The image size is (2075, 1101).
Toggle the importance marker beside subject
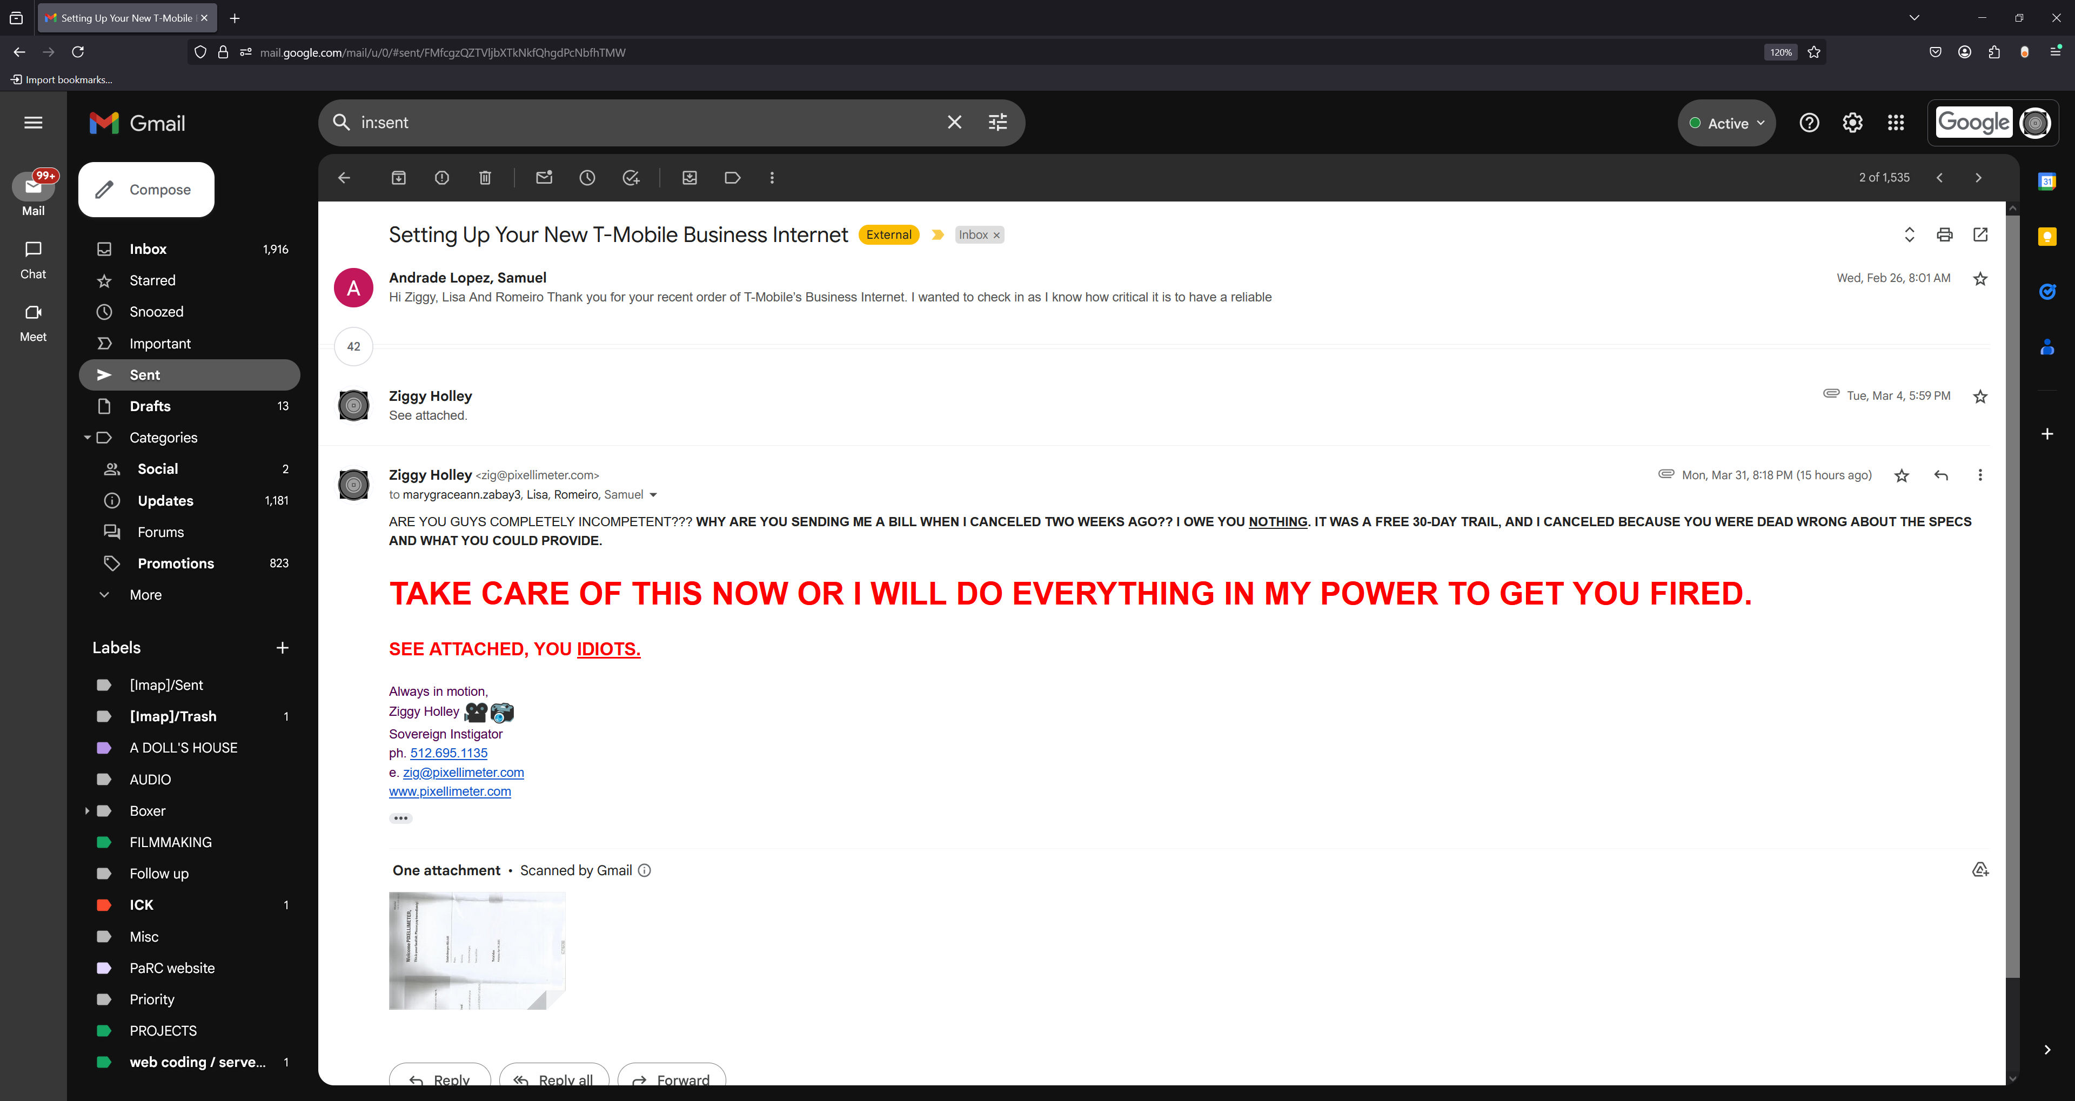pyautogui.click(x=938, y=235)
